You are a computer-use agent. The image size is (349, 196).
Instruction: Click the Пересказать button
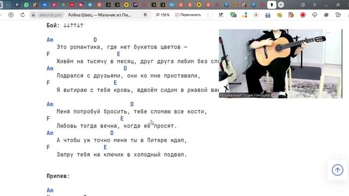pos(188,15)
